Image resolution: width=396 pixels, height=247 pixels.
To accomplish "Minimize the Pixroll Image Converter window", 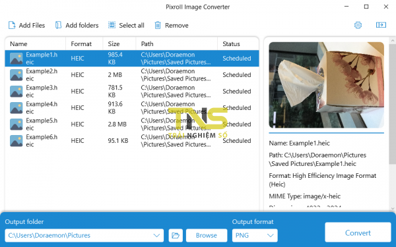I will [x=346, y=7].
